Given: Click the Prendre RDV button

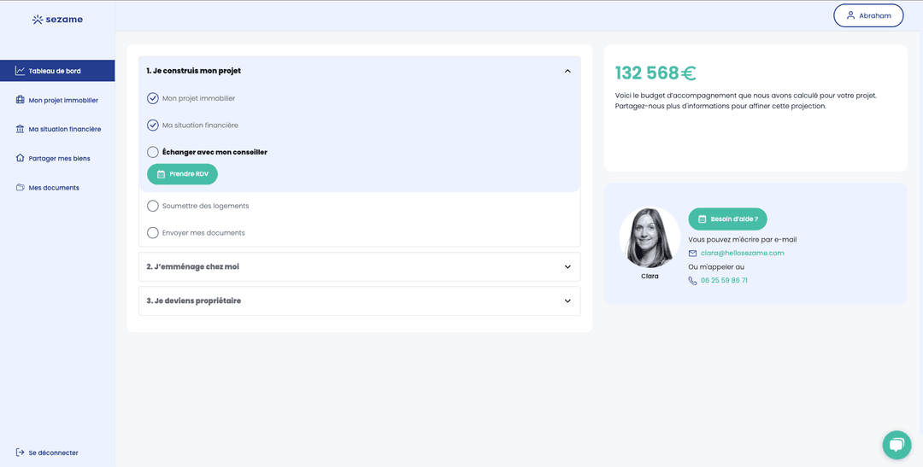Looking at the screenshot, I should pos(182,174).
